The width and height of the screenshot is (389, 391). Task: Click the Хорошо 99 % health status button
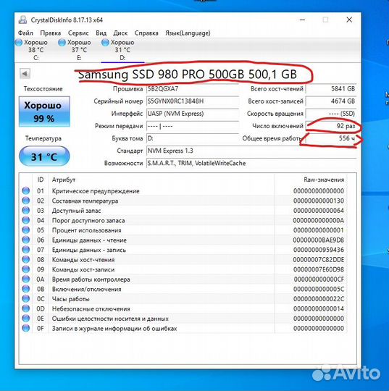tap(44, 112)
